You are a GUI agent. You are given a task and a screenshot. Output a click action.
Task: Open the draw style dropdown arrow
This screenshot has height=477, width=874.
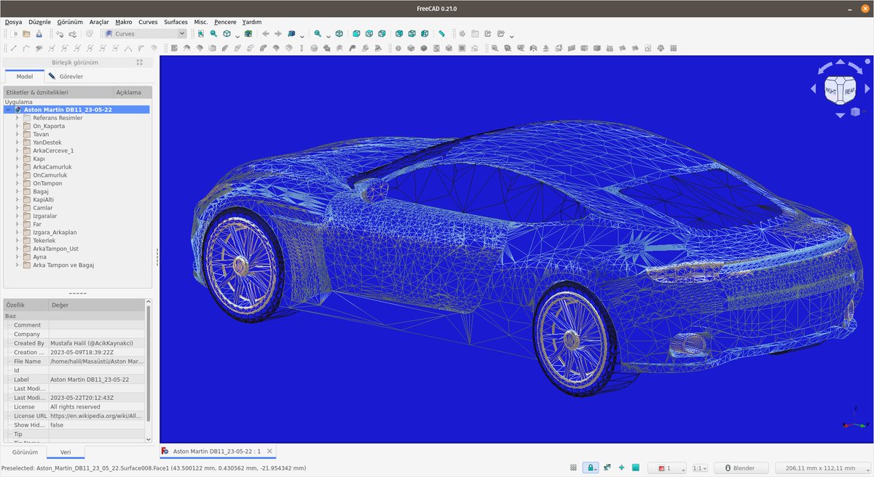tap(237, 35)
